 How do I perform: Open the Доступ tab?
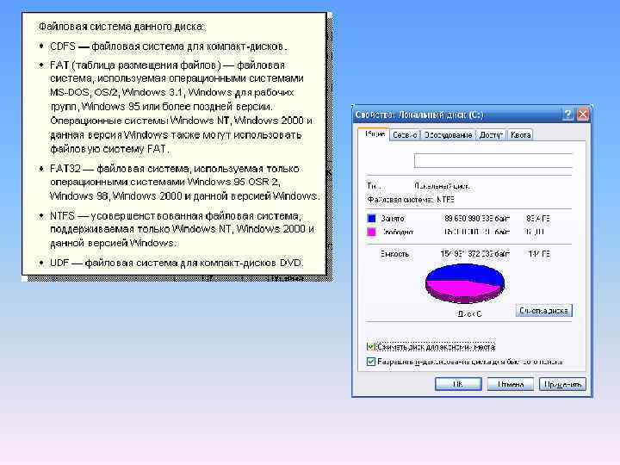tap(491, 135)
